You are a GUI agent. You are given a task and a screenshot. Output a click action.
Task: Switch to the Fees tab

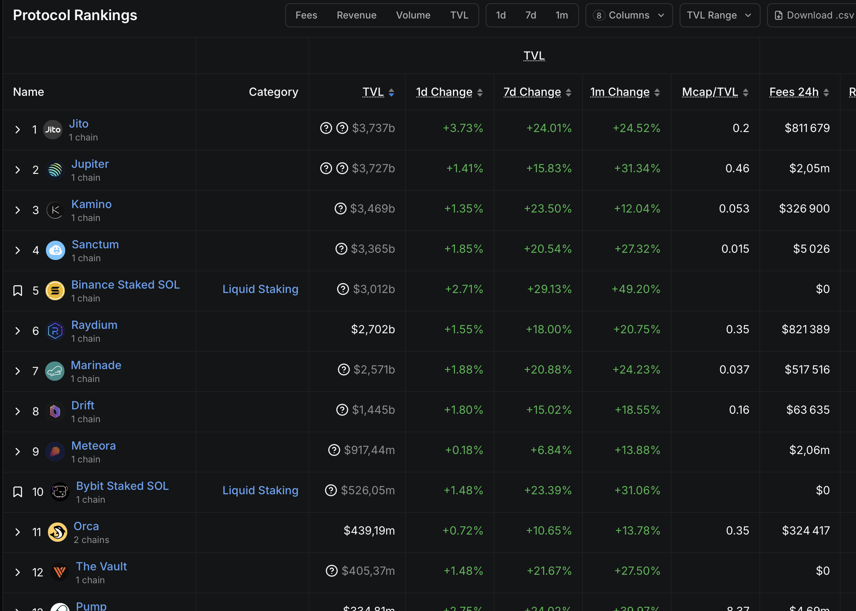(x=306, y=15)
